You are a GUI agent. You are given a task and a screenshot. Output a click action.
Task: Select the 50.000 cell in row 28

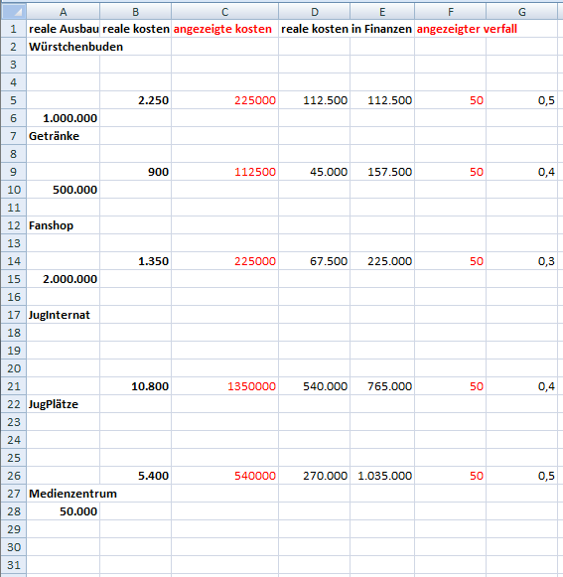63,511
